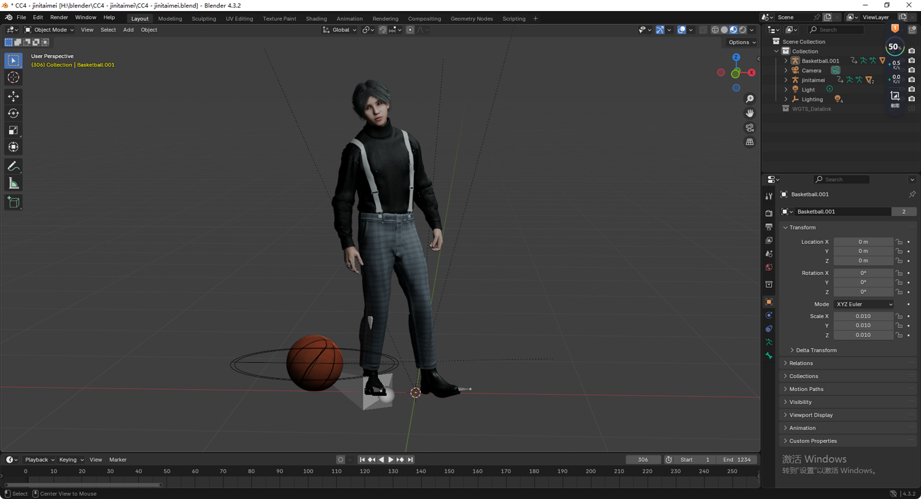This screenshot has width=921, height=499.
Task: Select the Scale tool
Action: pyautogui.click(x=14, y=130)
